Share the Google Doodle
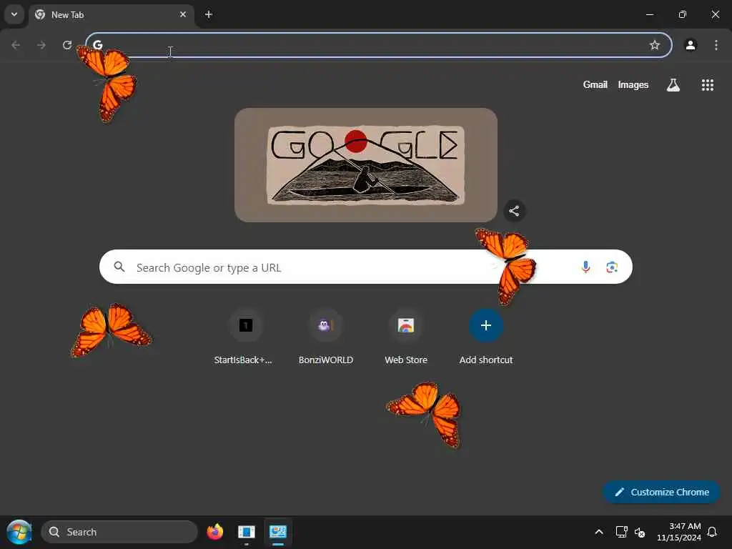Screen dimensions: 732x549 [514, 211]
